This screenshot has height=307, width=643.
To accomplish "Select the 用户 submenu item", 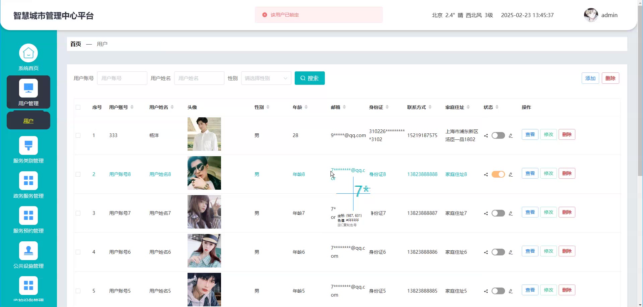I will click(x=28, y=121).
